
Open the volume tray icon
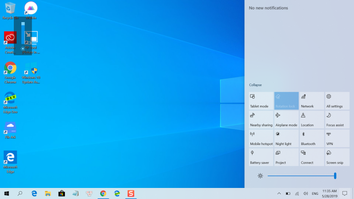(x=306, y=193)
